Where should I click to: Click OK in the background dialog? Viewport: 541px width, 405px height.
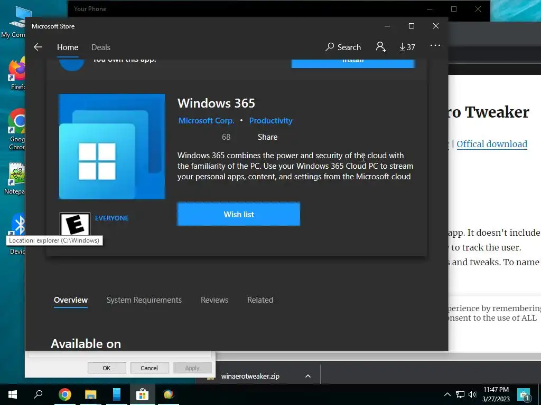107,368
